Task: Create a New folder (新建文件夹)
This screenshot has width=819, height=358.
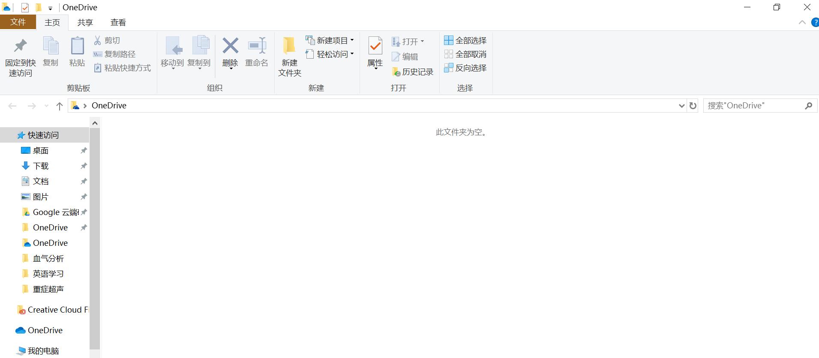Action: point(290,57)
